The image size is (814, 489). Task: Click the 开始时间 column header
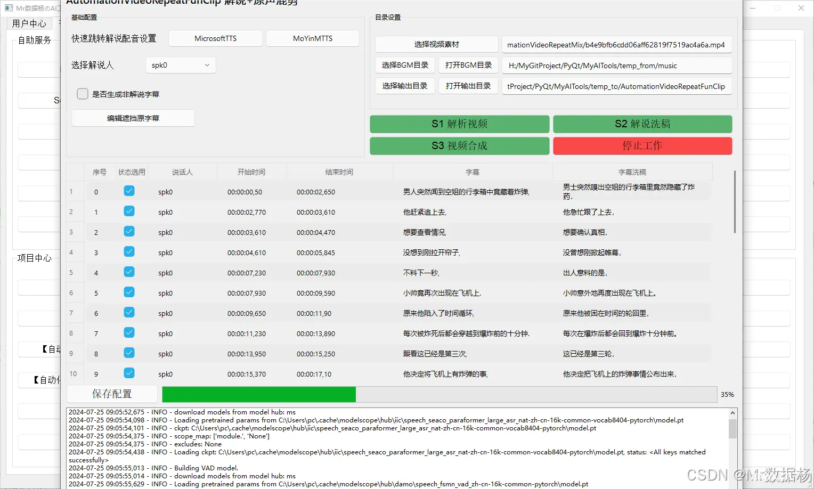251,172
